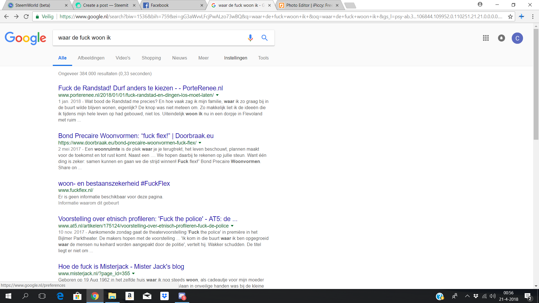Open the People icon in system tray

point(455,296)
